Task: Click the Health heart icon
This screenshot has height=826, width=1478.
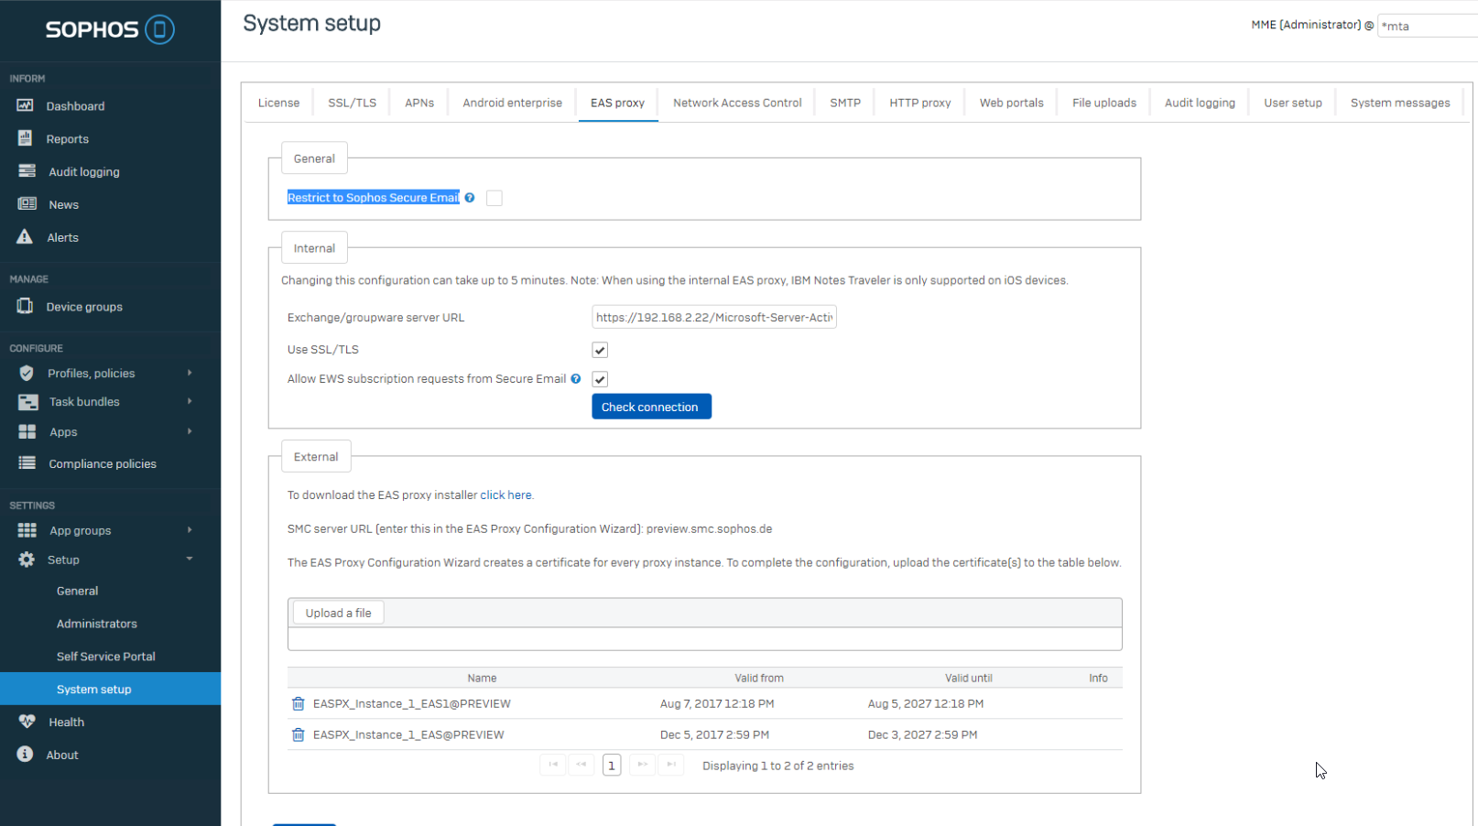Action: click(27, 722)
